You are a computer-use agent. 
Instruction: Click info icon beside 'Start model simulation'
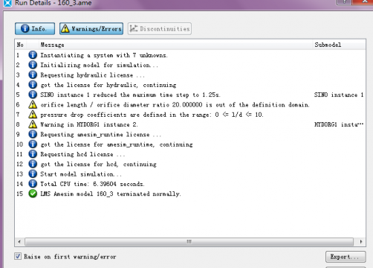[33, 173]
